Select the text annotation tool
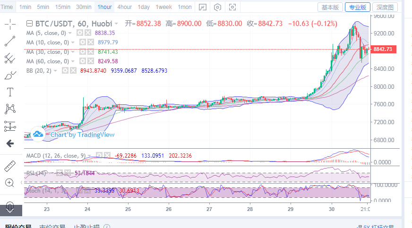 (10, 92)
